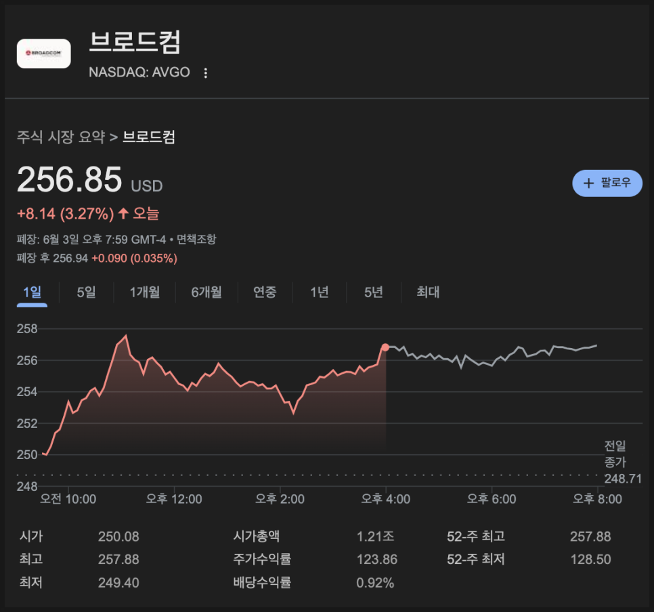Viewport: 654px width, 612px height.
Task: Click the red closing-price dot on the chart
Action: (385, 347)
